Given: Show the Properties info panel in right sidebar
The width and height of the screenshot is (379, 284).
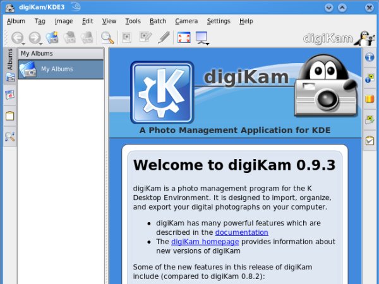Looking at the screenshot, I should (370, 57).
